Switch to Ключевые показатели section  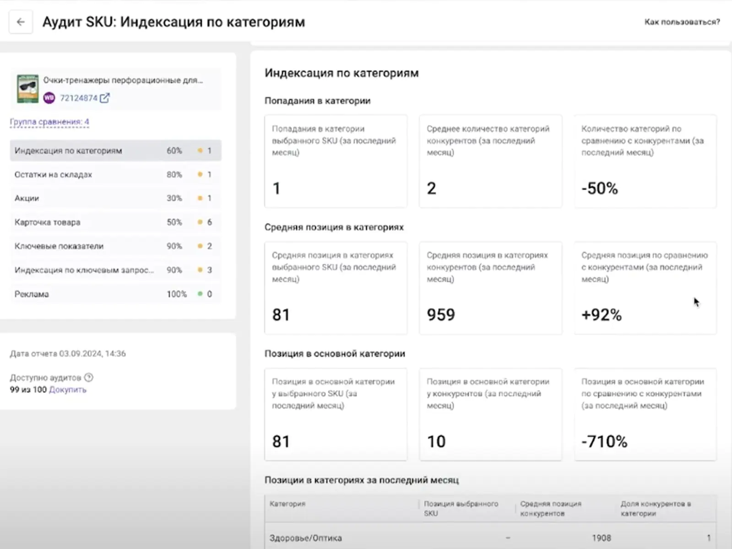pyautogui.click(x=115, y=246)
